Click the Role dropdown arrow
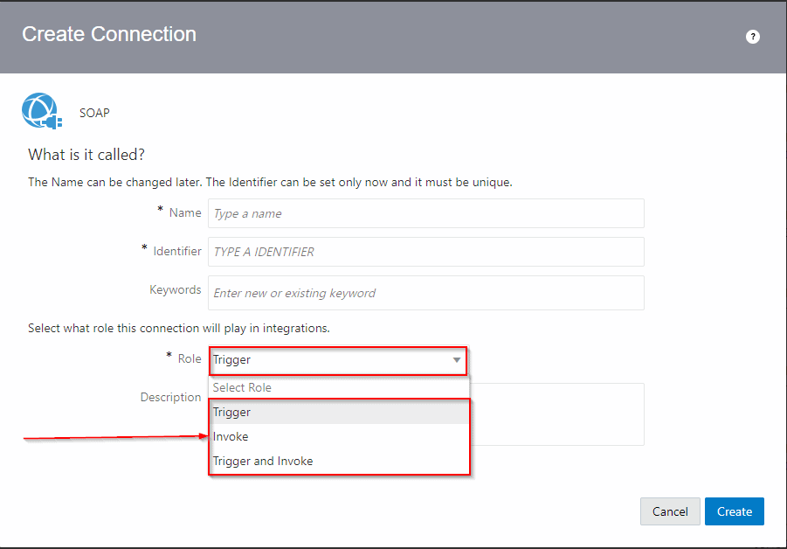This screenshot has height=549, width=787. tap(456, 360)
